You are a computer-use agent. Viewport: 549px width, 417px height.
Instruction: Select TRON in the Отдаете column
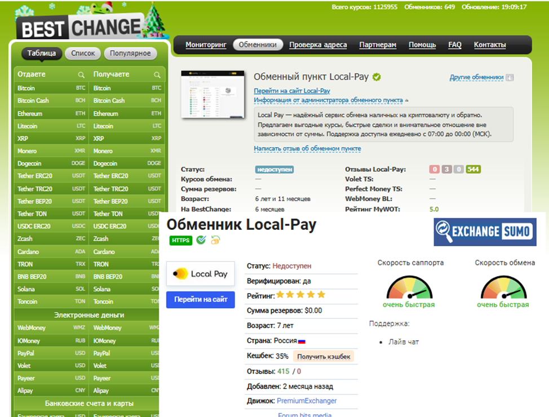pos(51,264)
